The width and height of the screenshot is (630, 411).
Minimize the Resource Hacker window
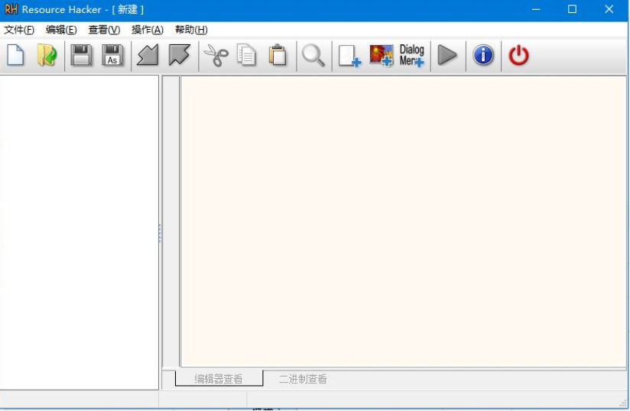tap(536, 9)
